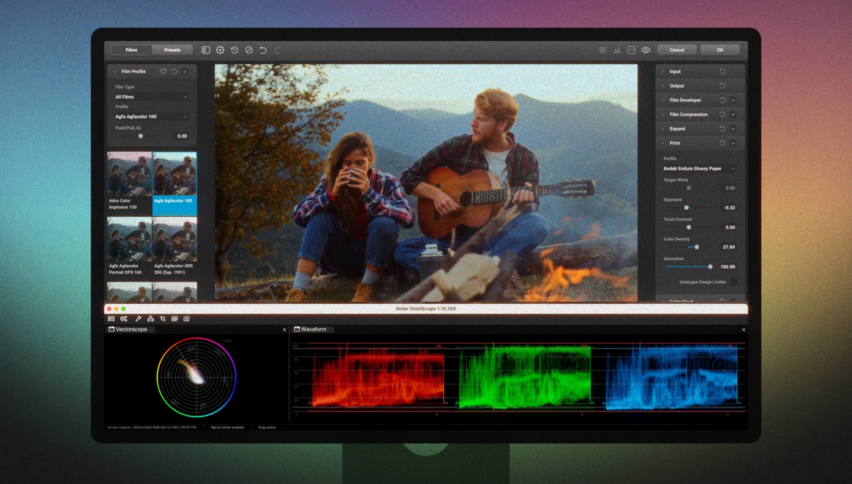This screenshot has height=484, width=852.
Task: Open OmniScope network sources icon
Action: pos(150,318)
